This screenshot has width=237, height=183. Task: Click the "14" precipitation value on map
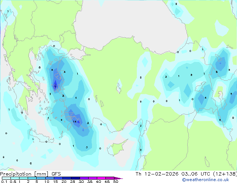pyautogui.click(x=75, y=121)
